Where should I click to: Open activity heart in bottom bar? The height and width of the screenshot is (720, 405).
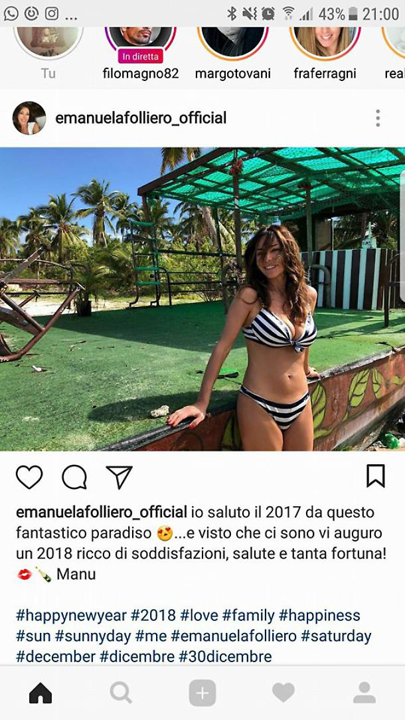[x=283, y=693]
